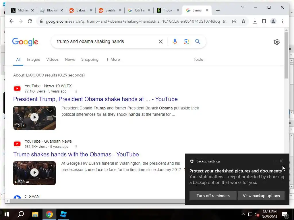Open the network tray icon
The height and width of the screenshot is (220, 294).
[x=250, y=214]
